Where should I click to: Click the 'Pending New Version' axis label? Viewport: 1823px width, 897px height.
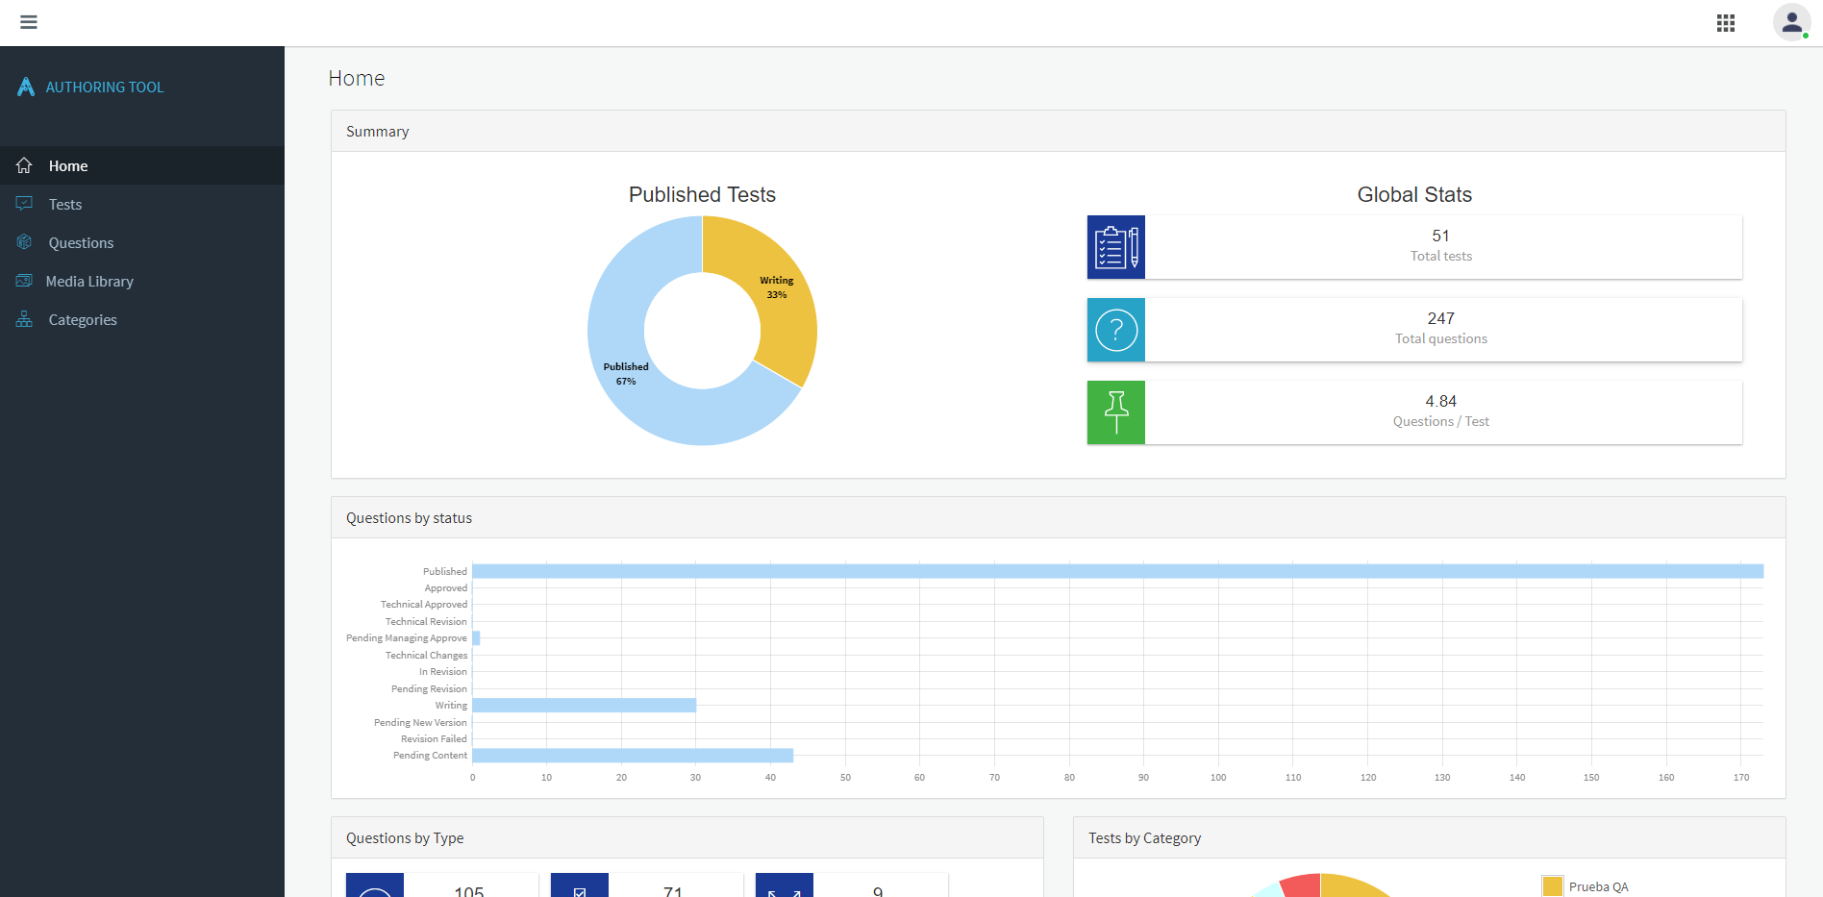[420, 723]
